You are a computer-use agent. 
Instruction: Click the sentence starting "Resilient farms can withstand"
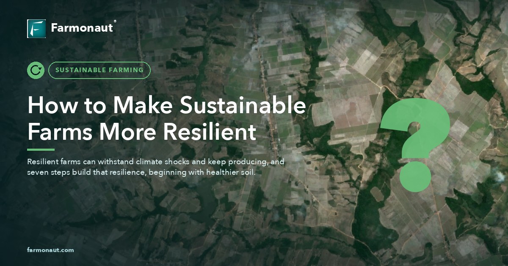coord(155,162)
